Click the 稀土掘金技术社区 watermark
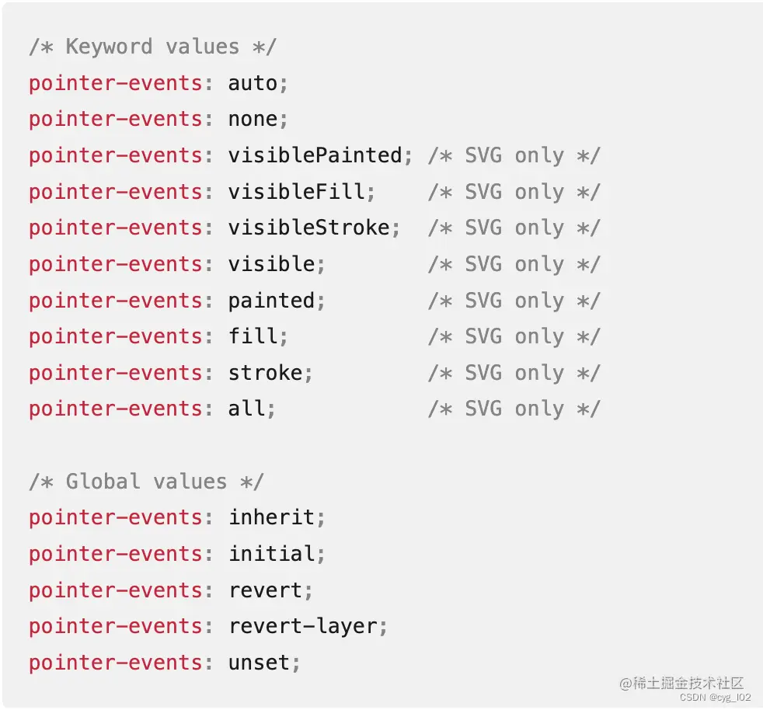 tap(681, 684)
